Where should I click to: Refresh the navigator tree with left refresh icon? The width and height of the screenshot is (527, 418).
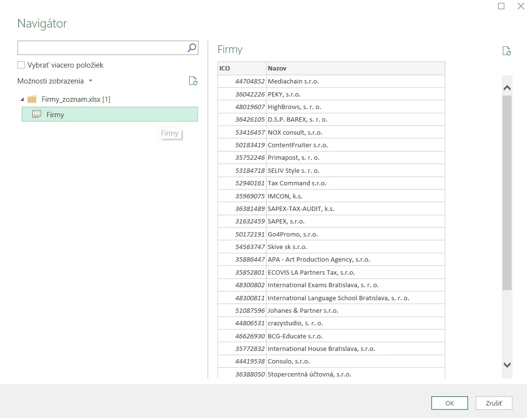tap(193, 81)
